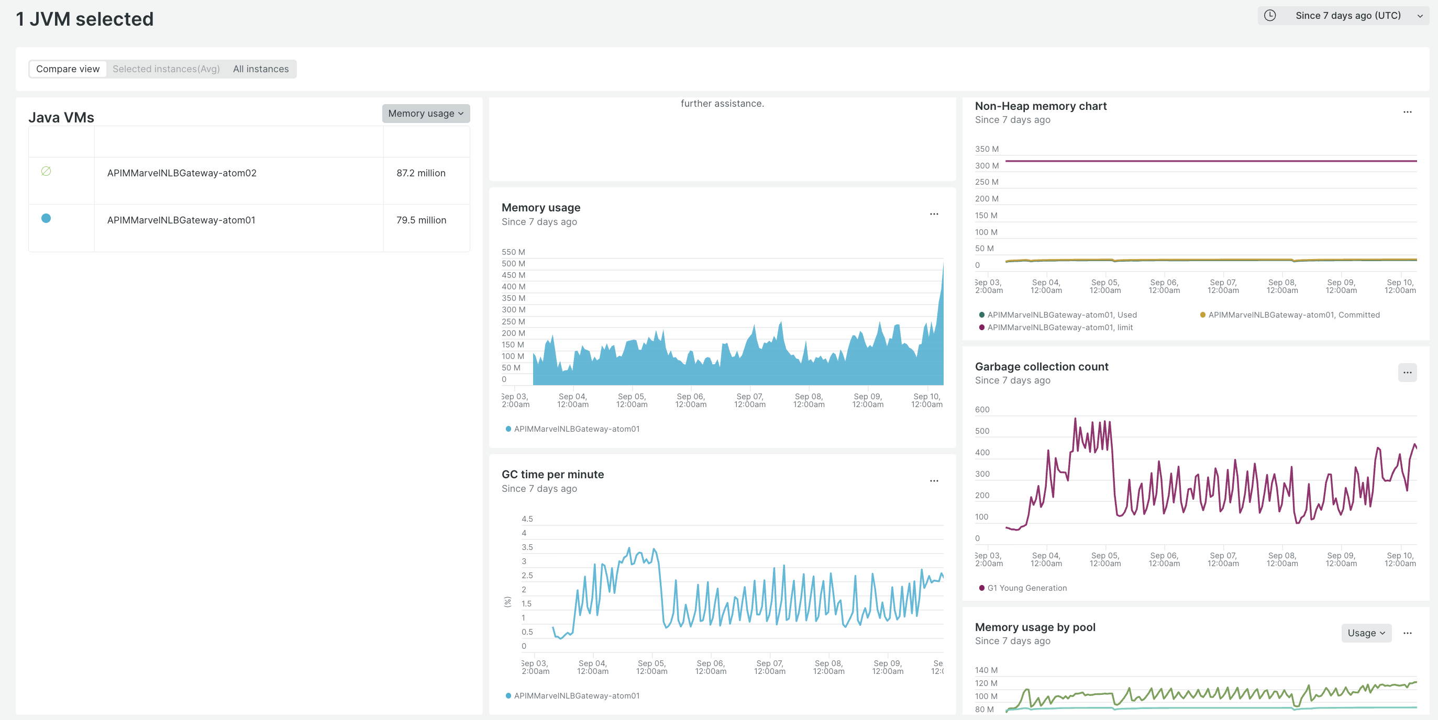Select APIMMarvelNLBGateway-atom01 row
This screenshot has height=720, width=1438.
pos(181,220)
